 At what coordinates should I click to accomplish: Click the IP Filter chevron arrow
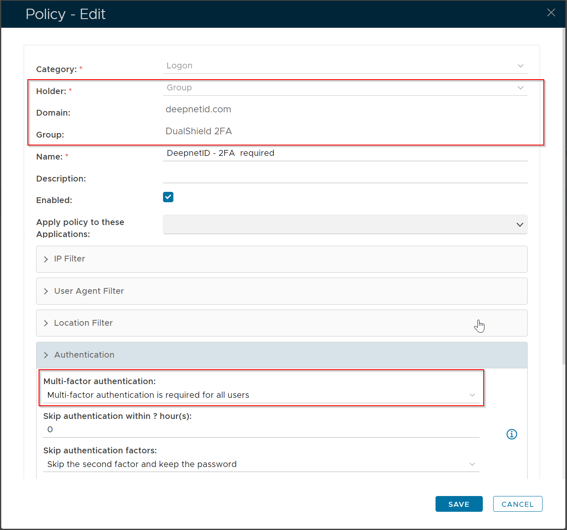tap(46, 259)
